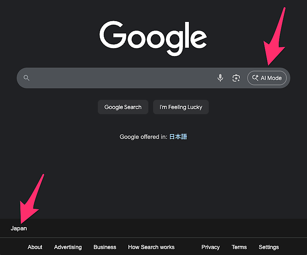Open the Terms footer link
The width and height of the screenshot is (307, 255).
[x=239, y=247]
